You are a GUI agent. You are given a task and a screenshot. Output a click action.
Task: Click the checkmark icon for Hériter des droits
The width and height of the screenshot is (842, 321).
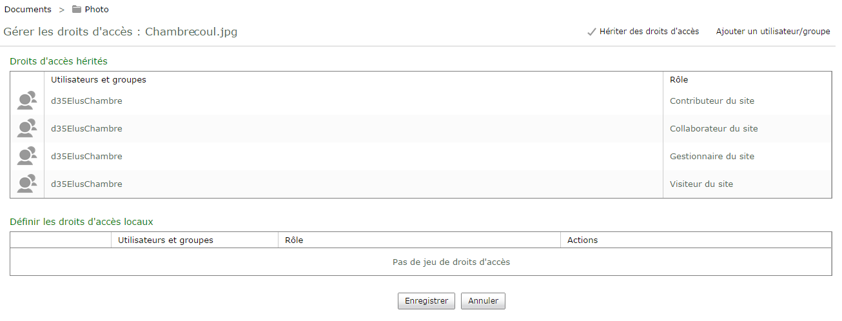(591, 32)
